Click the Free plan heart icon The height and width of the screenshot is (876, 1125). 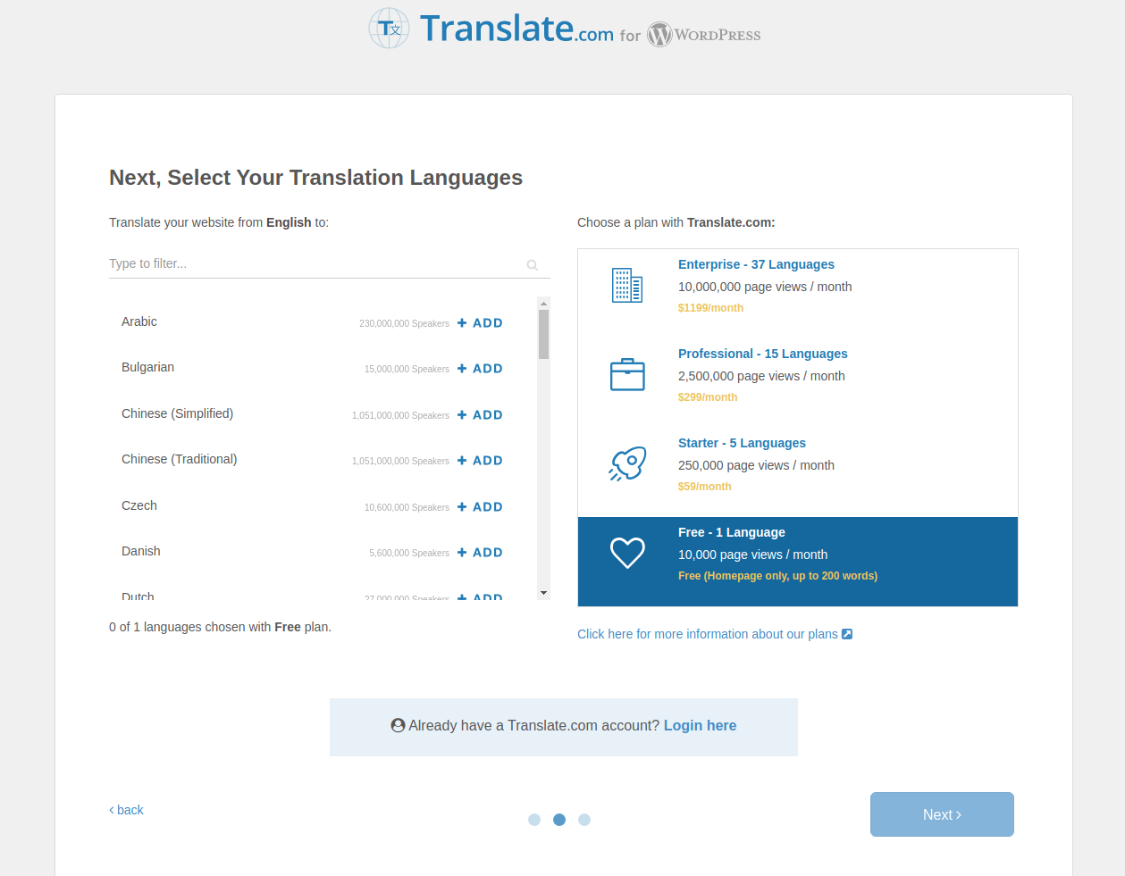627,553
